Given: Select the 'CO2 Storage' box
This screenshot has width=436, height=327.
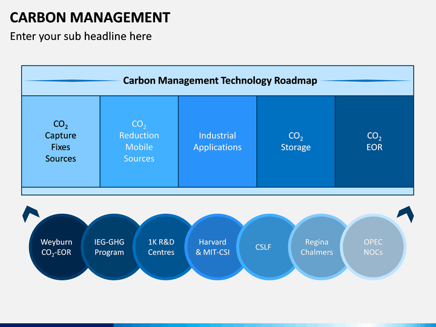Looking at the screenshot, I should click(296, 141).
